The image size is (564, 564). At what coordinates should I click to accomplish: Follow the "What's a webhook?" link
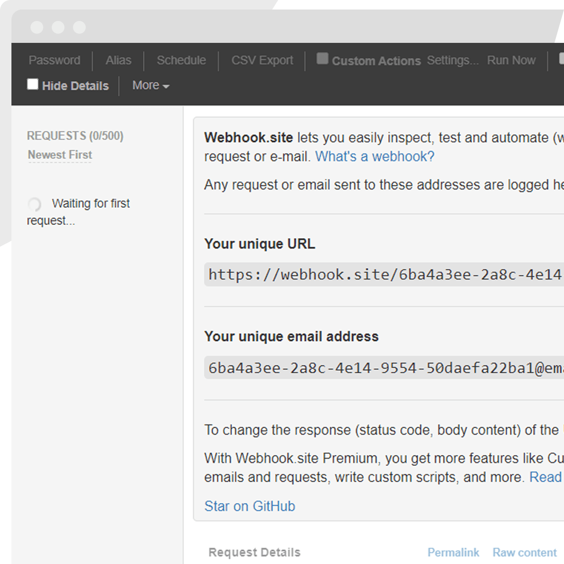point(375,157)
